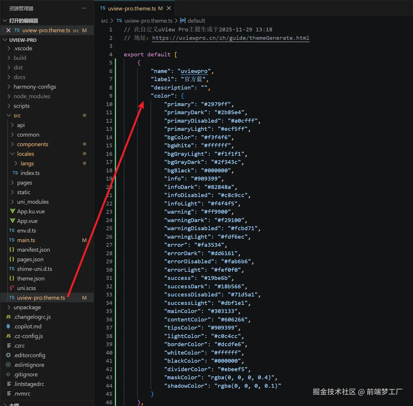Expand the components folder
The height and width of the screenshot is (406, 413).
47,144
